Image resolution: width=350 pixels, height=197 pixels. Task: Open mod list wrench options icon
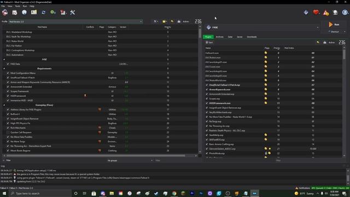155,21
